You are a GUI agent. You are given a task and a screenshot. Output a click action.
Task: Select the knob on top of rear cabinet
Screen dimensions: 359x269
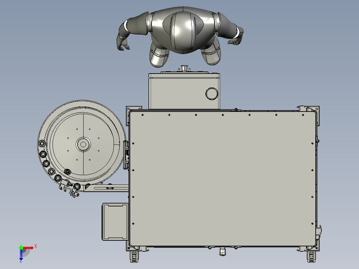click(x=184, y=68)
